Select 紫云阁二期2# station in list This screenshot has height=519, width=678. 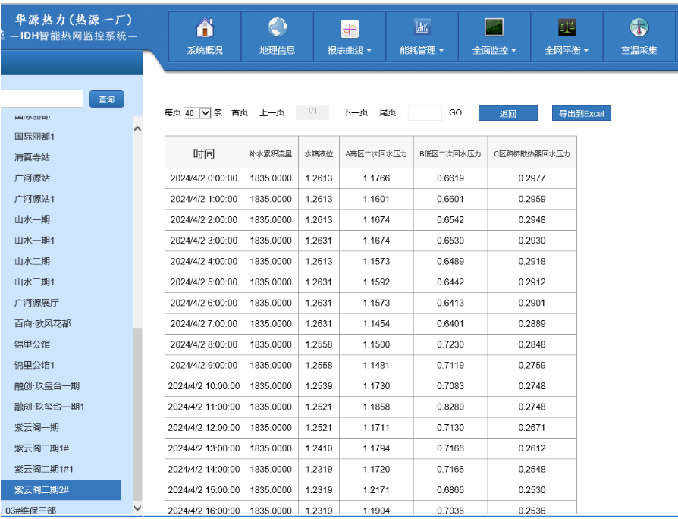(42, 489)
